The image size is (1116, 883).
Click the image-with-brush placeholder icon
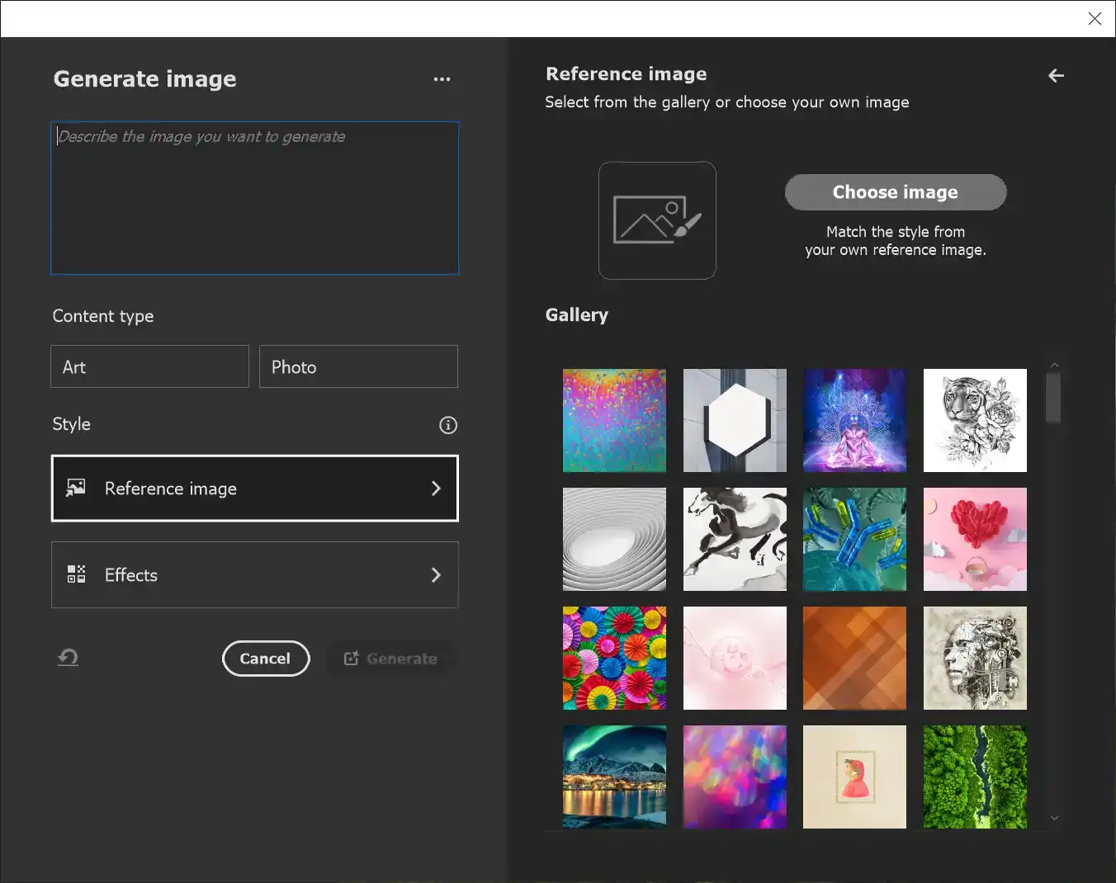pyautogui.click(x=657, y=220)
